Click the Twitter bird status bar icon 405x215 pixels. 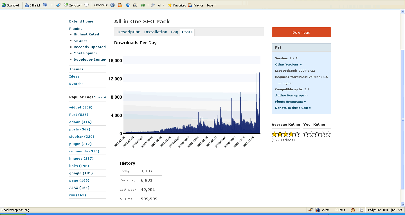pos(361,210)
